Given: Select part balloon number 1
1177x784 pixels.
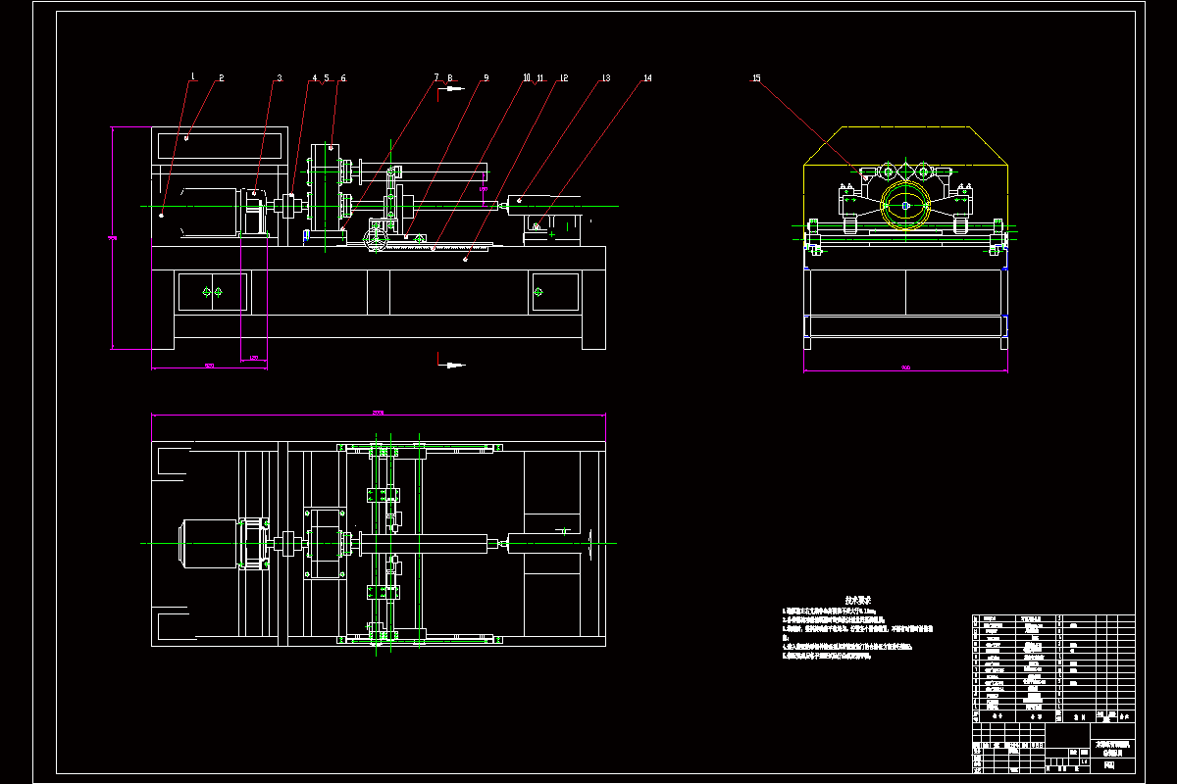Looking at the screenshot, I should (x=193, y=77).
